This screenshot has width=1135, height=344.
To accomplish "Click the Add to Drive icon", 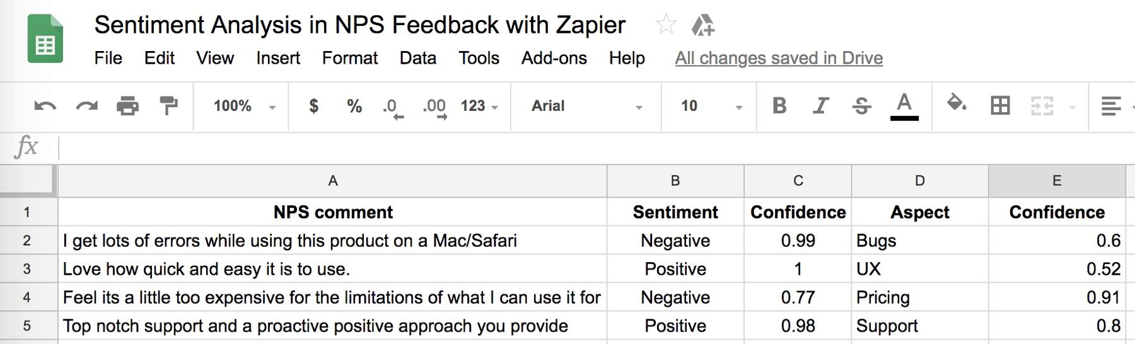I will [702, 26].
